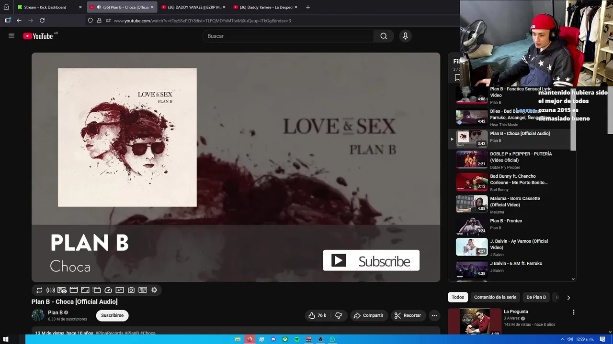Click Diles playlist thumbnail 4:42
Image resolution: width=613 pixels, height=344 pixels.
click(472, 117)
